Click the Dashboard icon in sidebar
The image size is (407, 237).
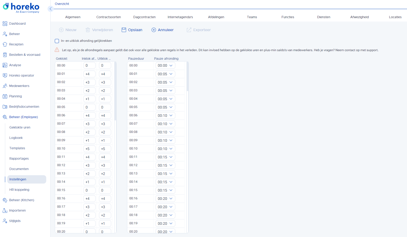click(x=5, y=24)
